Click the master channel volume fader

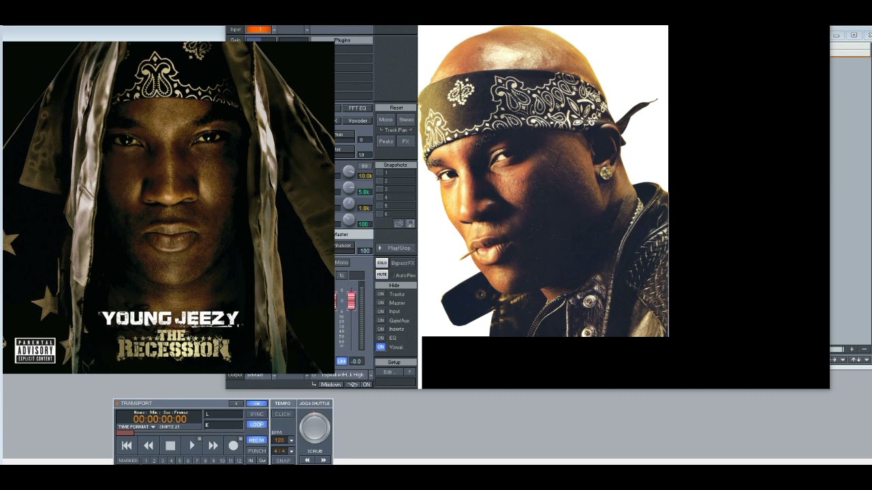click(x=352, y=300)
